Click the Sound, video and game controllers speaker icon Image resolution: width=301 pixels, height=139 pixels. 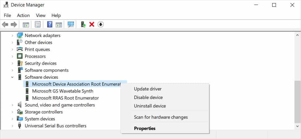(20, 105)
